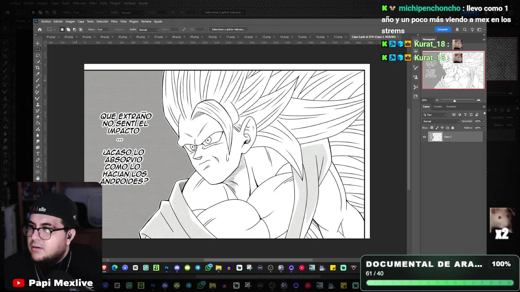
Task: Click the horizontal canvas scrollbar
Action: pos(258,260)
